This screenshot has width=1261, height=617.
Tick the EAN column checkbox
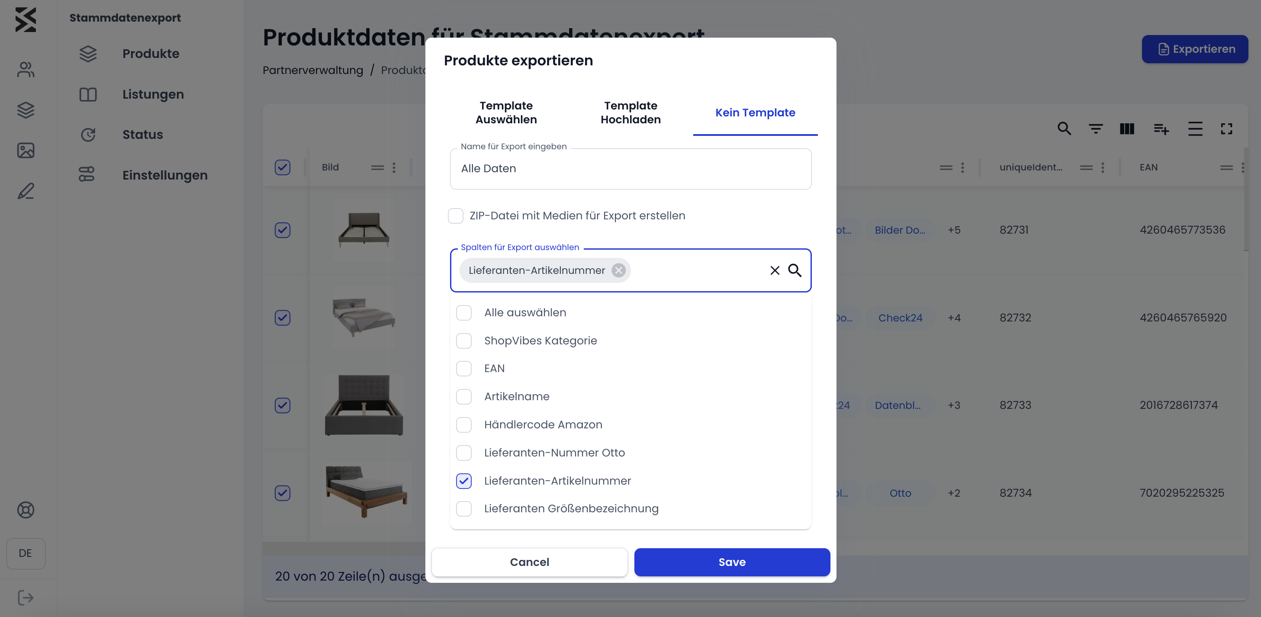pyautogui.click(x=463, y=369)
